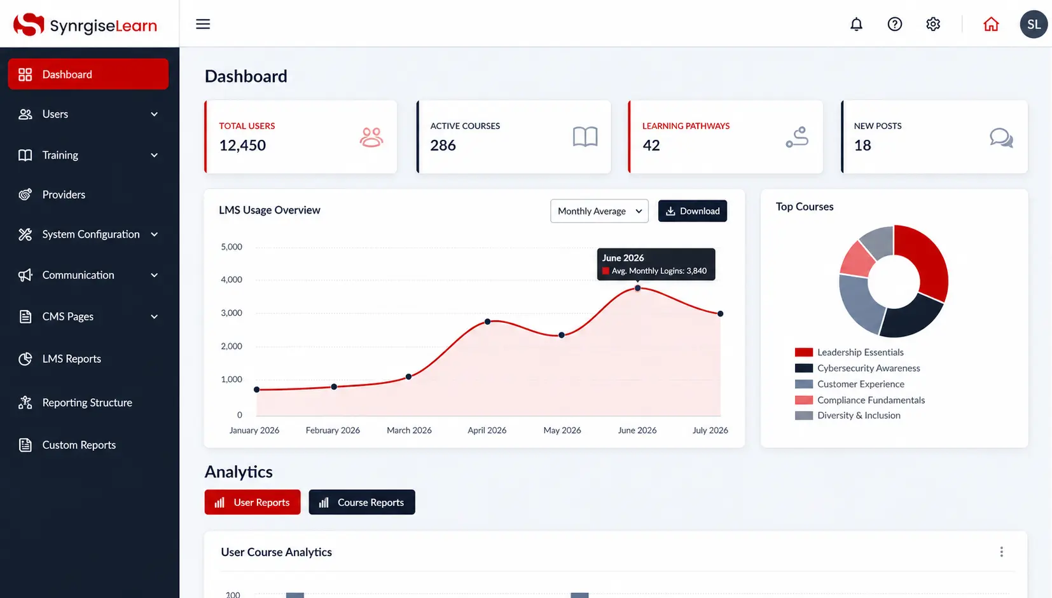Expand System Configuration chevron
The width and height of the screenshot is (1052, 598).
[154, 234]
